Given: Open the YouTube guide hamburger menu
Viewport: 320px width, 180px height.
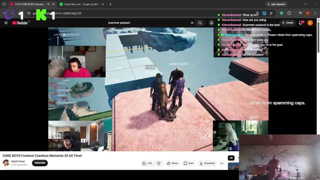Looking at the screenshot, I should tap(6, 23).
